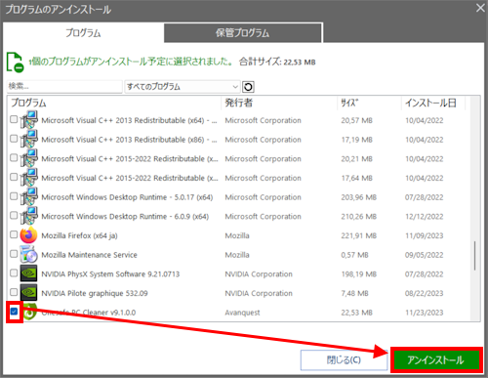The height and width of the screenshot is (378, 488).
Task: Sort list by サイズ column header
Action: coord(369,103)
